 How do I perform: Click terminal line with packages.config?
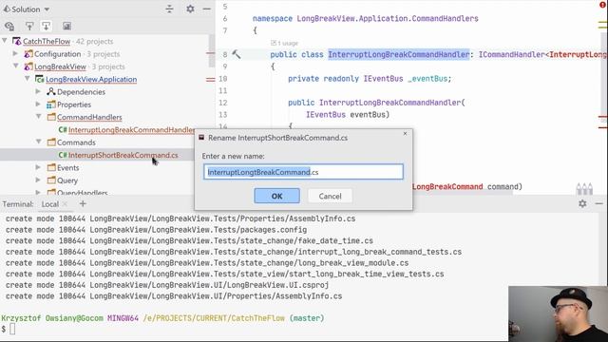click(156, 230)
